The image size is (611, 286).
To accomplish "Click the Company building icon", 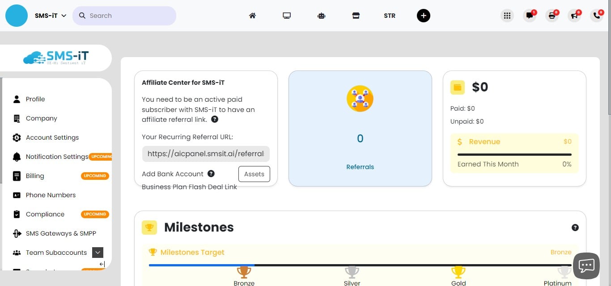I will point(17,118).
